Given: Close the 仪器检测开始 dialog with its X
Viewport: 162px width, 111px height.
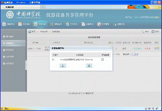Looking at the screenshot, I should point(111,47).
